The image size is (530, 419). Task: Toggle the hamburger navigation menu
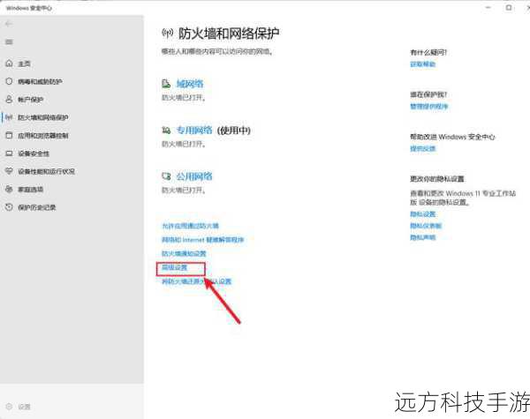(x=9, y=41)
